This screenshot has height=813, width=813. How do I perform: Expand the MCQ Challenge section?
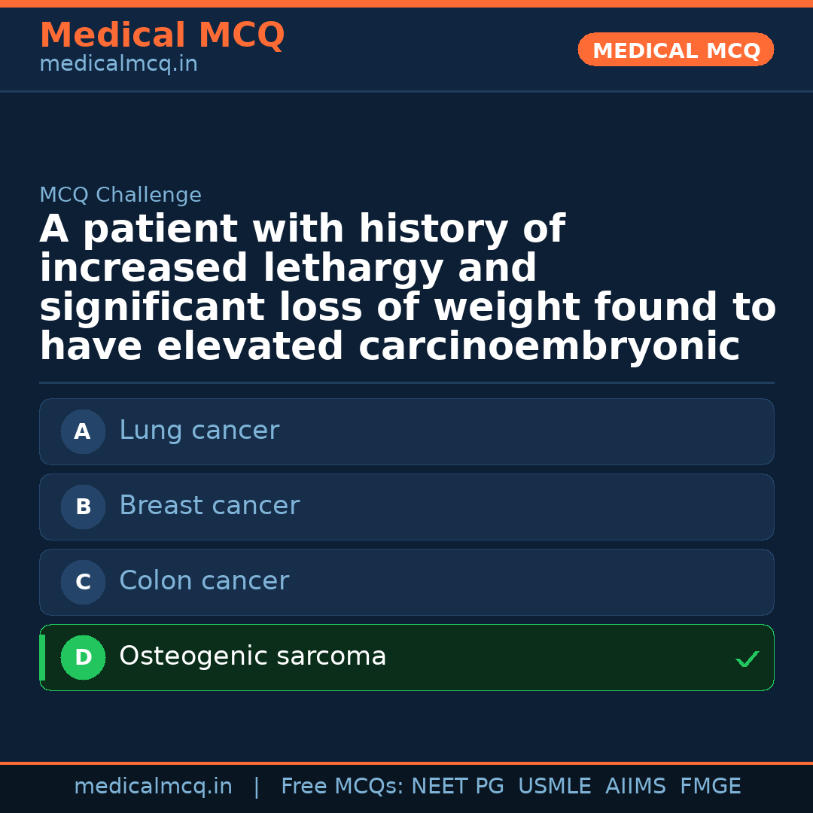click(120, 194)
